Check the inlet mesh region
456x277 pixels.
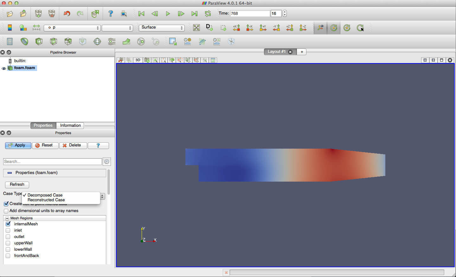point(8,230)
